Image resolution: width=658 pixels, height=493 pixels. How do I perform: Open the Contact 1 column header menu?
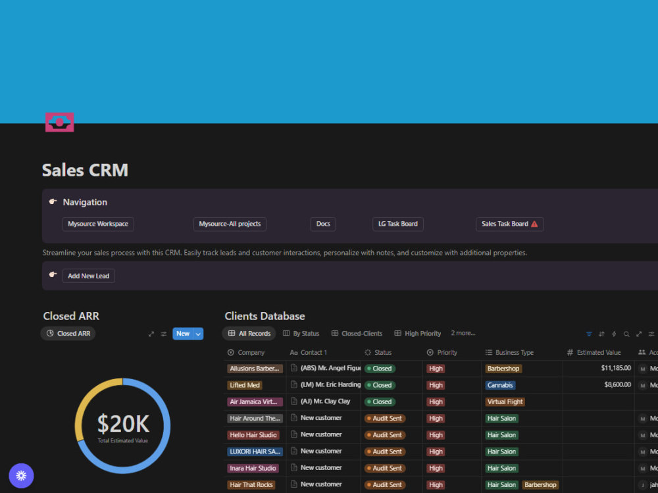[309, 352]
